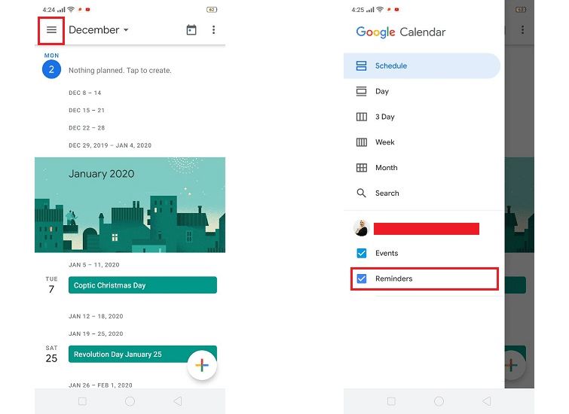Open three-dot overflow menu in left phone
The height and width of the screenshot is (414, 569).
213,29
